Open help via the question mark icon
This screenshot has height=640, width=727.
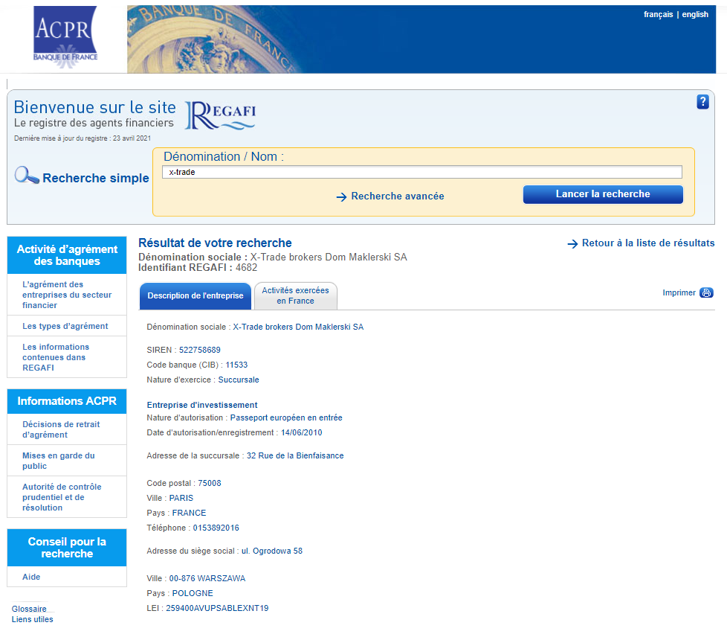[703, 102]
